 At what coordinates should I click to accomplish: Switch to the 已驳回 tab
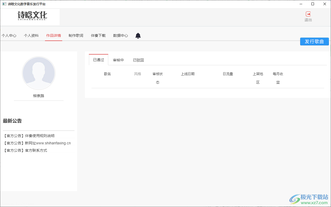point(138,60)
